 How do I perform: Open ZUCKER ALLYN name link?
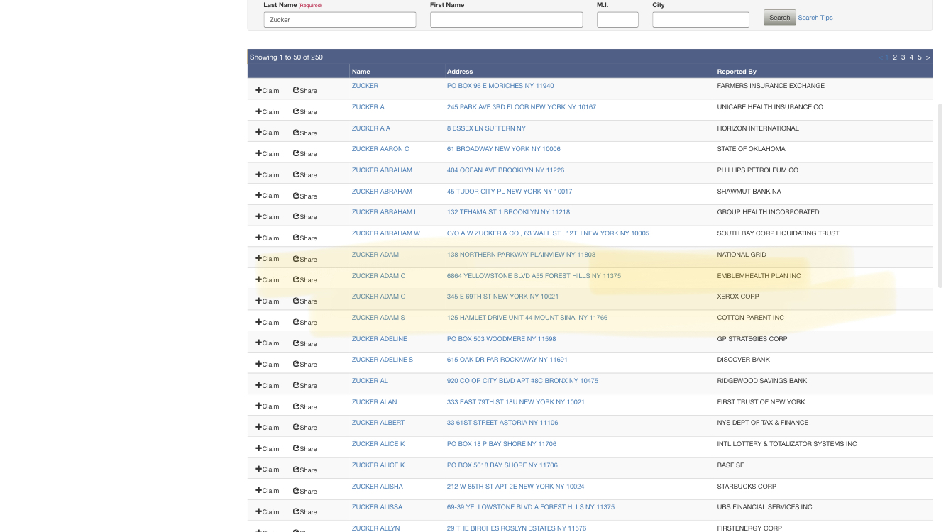pyautogui.click(x=375, y=528)
